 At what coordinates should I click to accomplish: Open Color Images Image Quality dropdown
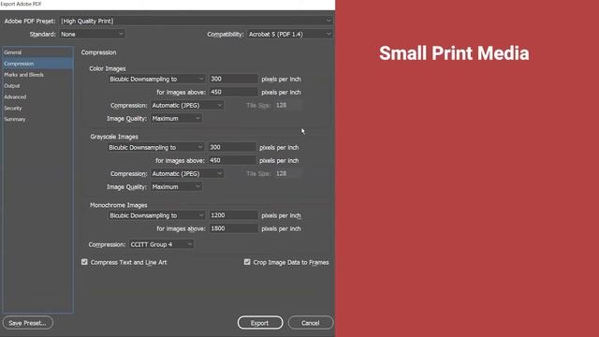point(176,119)
